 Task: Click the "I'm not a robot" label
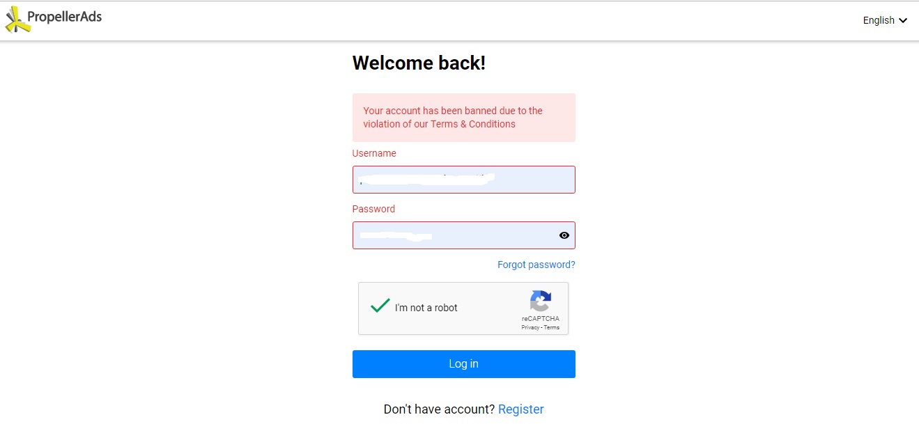426,308
